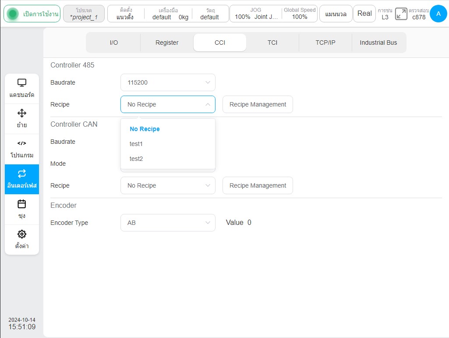Viewport: 449px width, 338px height.
Task: Click the date 2024-10-14 display
Action: pyautogui.click(x=22, y=320)
